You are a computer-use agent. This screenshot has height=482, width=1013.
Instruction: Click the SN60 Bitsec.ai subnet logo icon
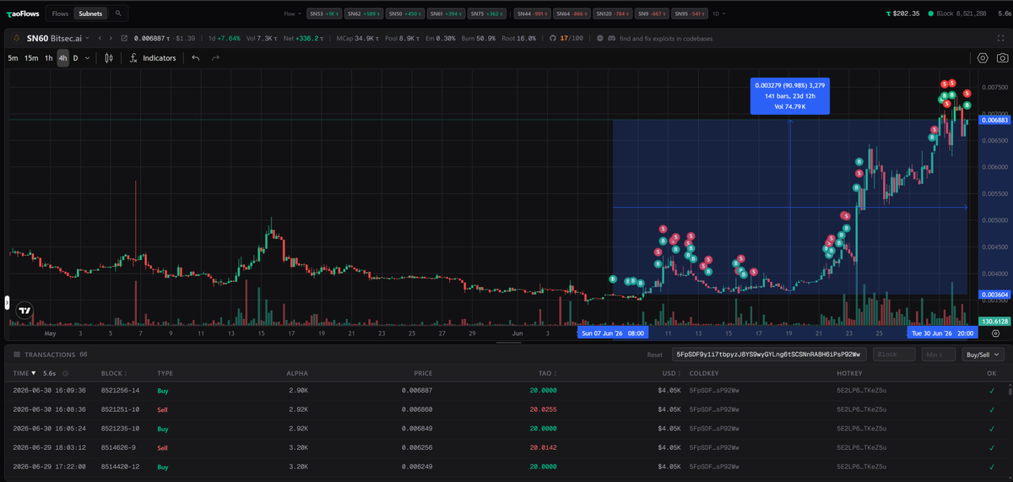click(16, 38)
